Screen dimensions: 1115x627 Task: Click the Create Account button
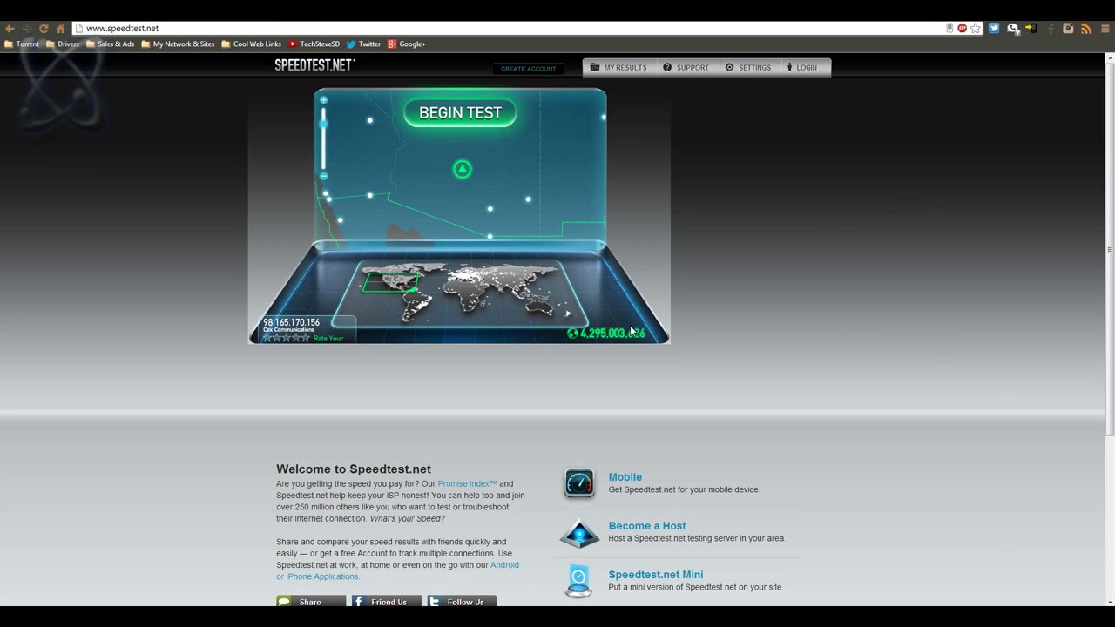point(529,69)
